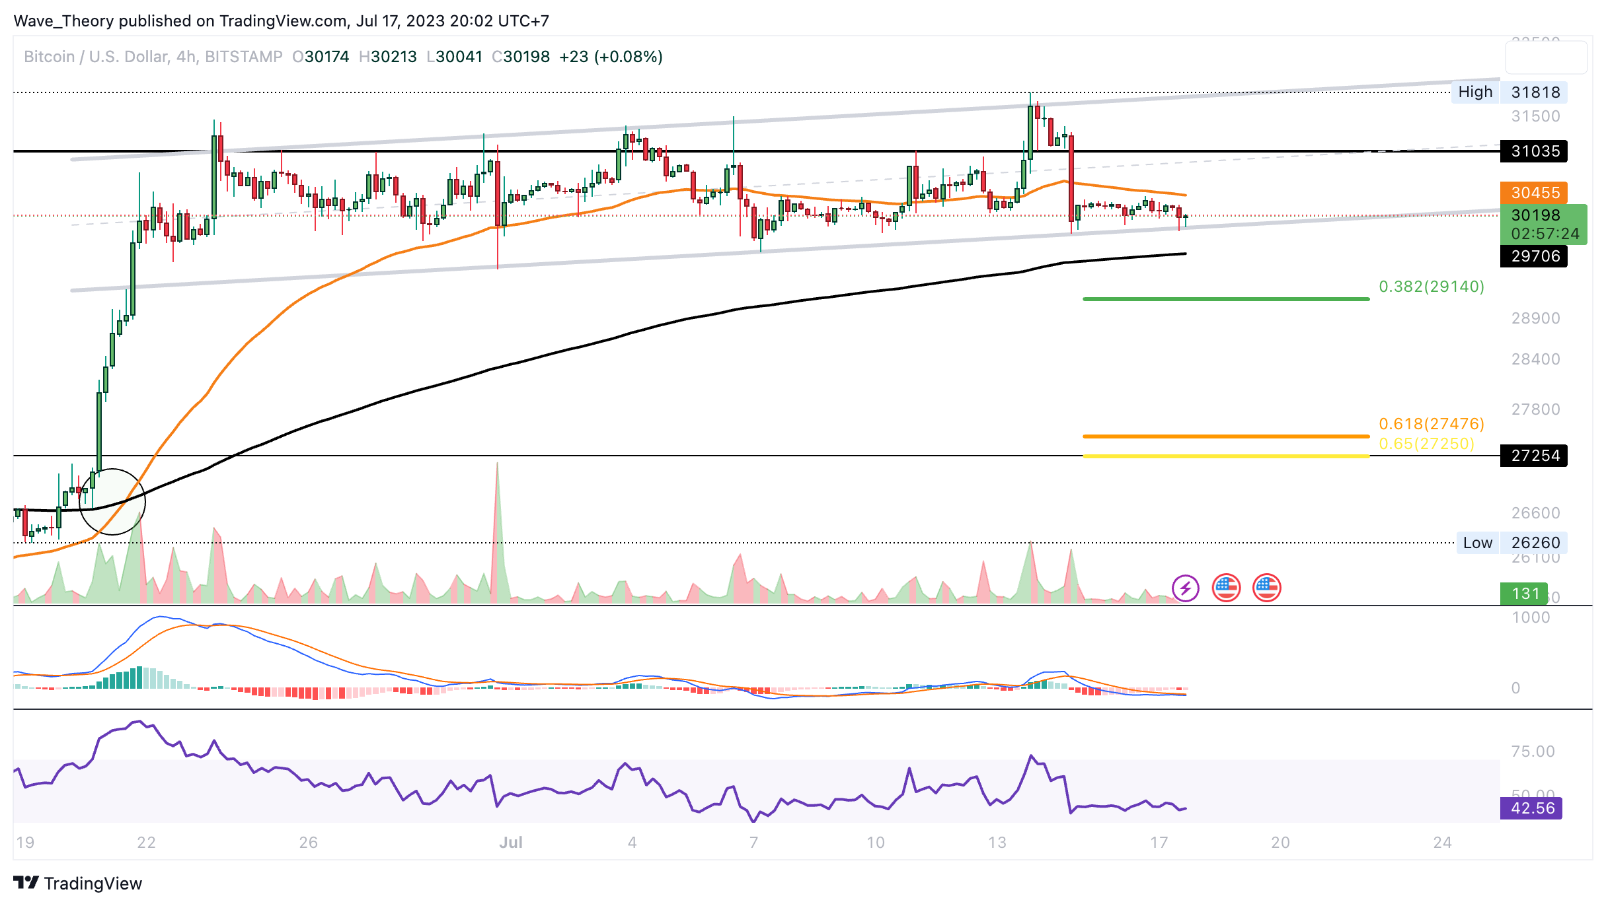This screenshot has height=906, width=1606.
Task: Click the 27254 horizontal support level label
Action: (1534, 456)
